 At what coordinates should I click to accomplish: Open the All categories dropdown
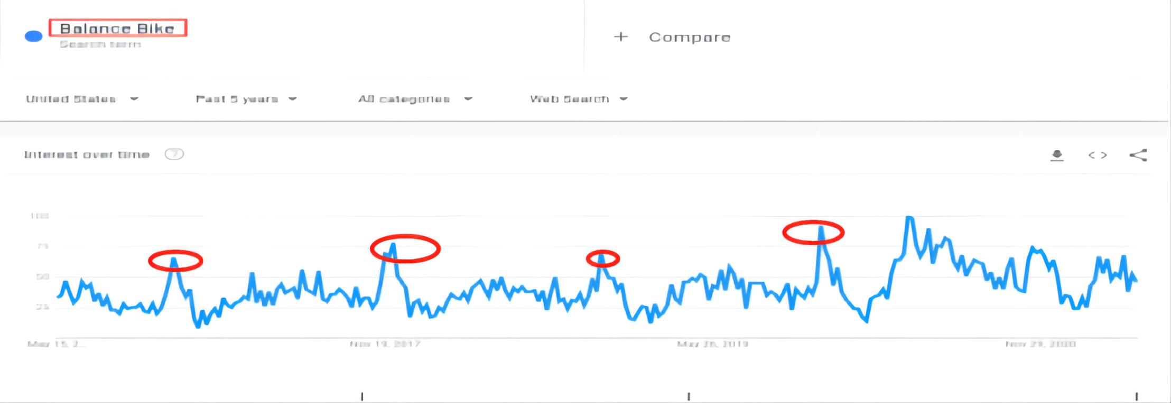415,99
